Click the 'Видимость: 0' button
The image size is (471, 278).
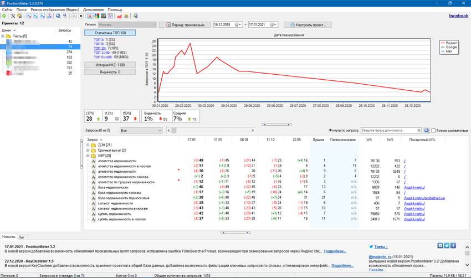tap(110, 72)
